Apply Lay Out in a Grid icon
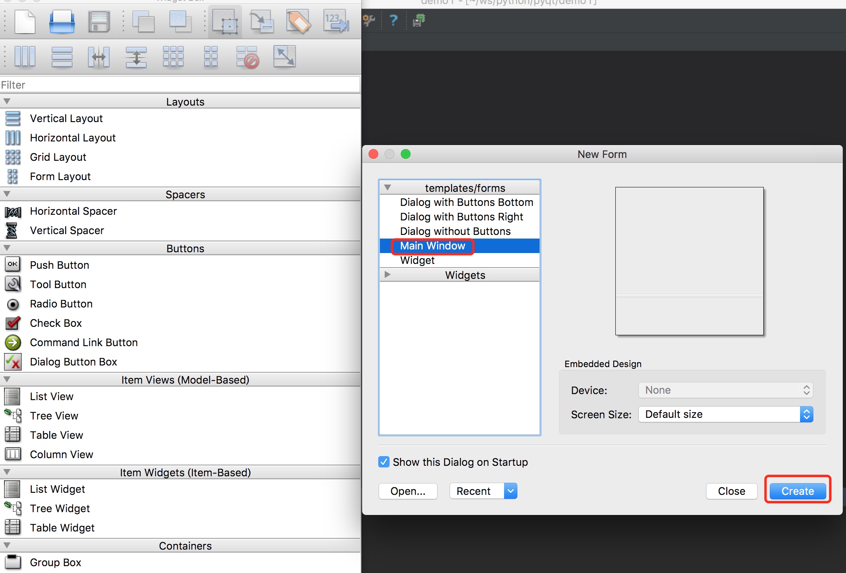 pos(173,56)
